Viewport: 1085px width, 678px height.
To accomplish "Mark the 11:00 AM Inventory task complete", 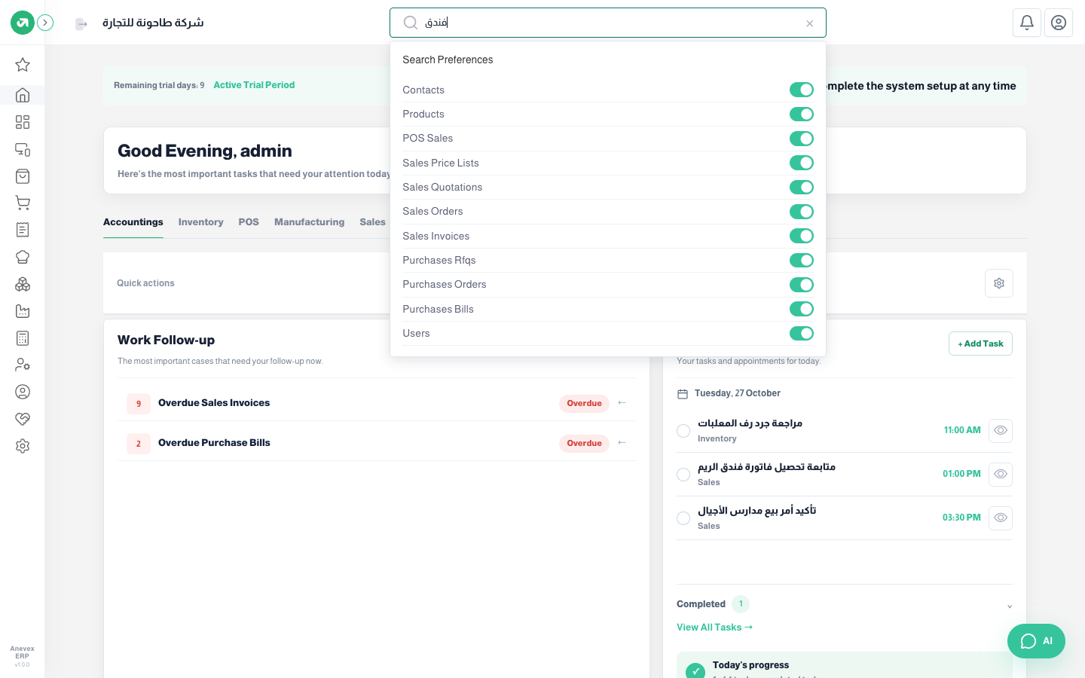I will (683, 431).
